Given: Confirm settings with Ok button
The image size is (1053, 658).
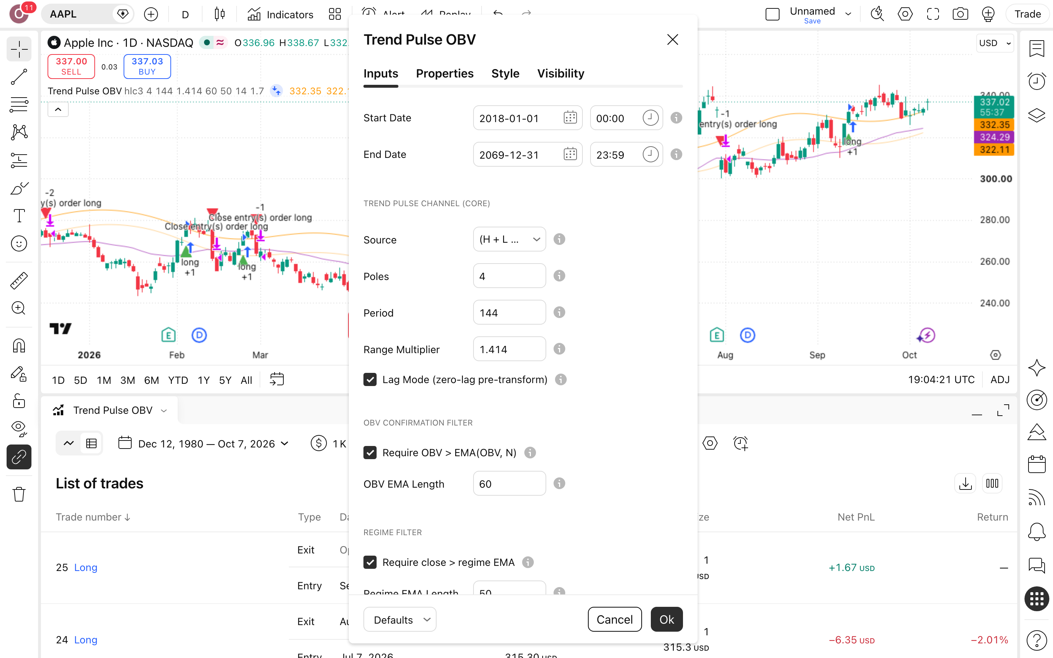Looking at the screenshot, I should (x=667, y=619).
